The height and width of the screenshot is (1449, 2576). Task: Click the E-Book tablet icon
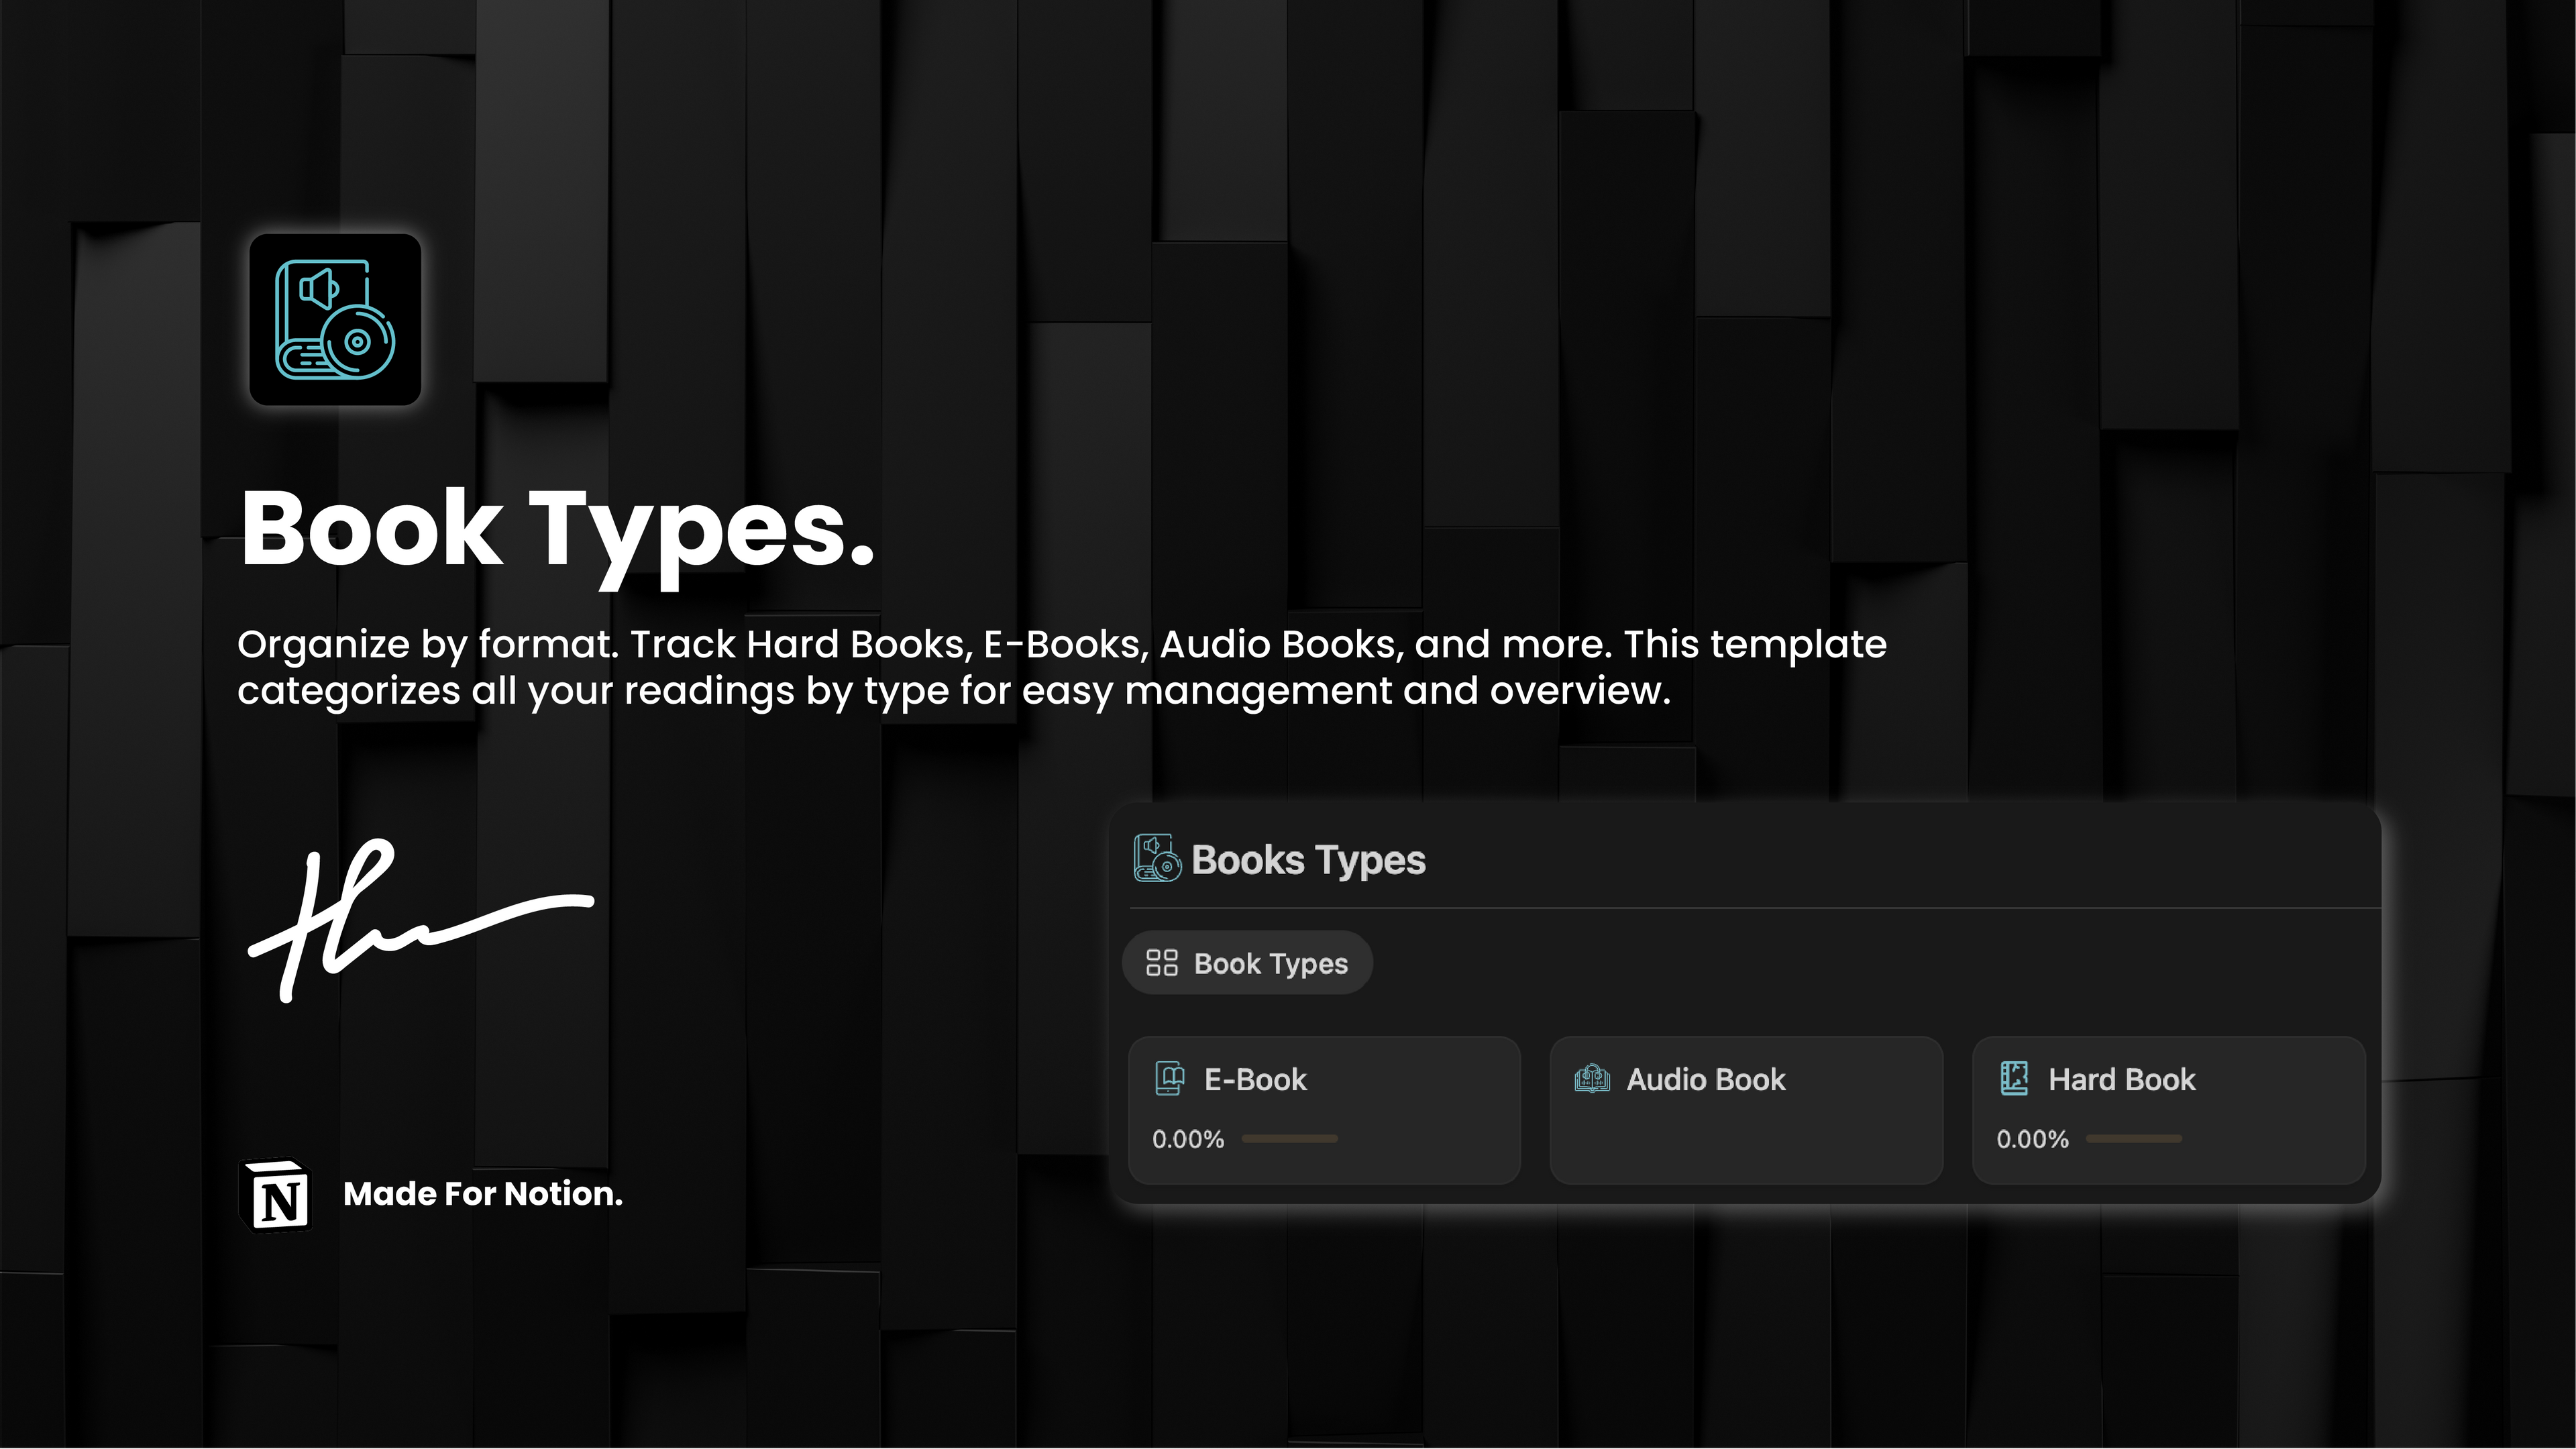[x=1169, y=1079]
